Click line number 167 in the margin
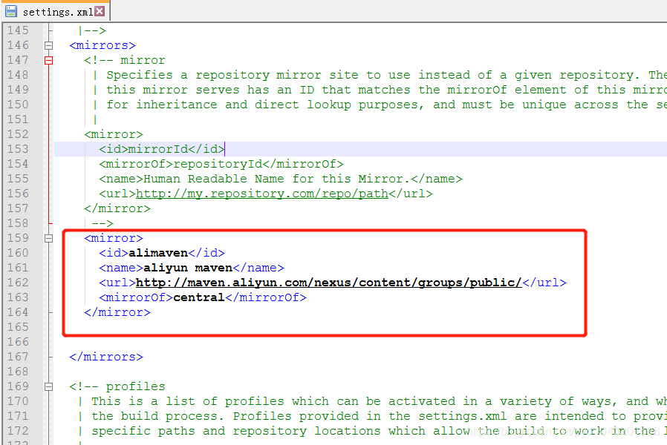 (x=18, y=357)
